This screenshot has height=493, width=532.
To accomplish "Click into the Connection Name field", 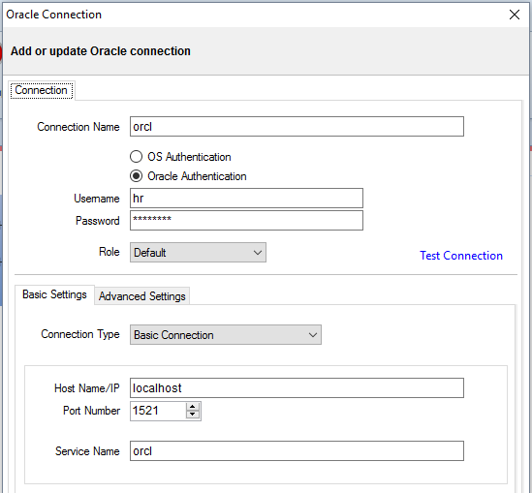I will tap(297, 127).
